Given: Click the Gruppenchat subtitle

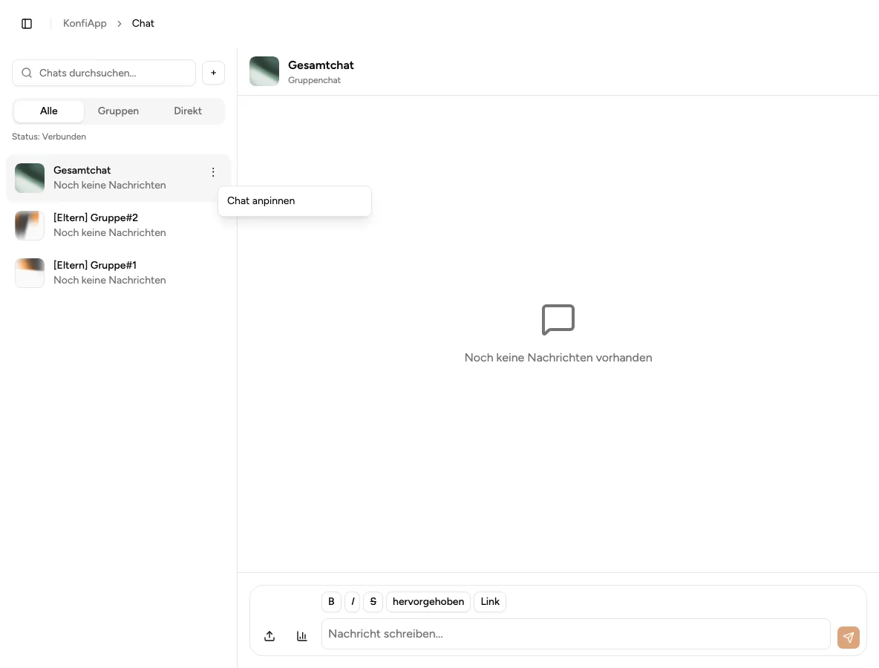Looking at the screenshot, I should click(314, 80).
